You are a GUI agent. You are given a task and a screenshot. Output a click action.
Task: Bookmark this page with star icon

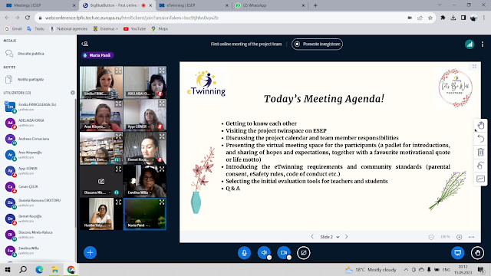coord(430,18)
